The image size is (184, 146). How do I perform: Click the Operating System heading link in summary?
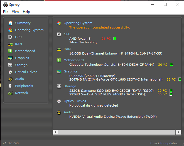(x=78, y=23)
